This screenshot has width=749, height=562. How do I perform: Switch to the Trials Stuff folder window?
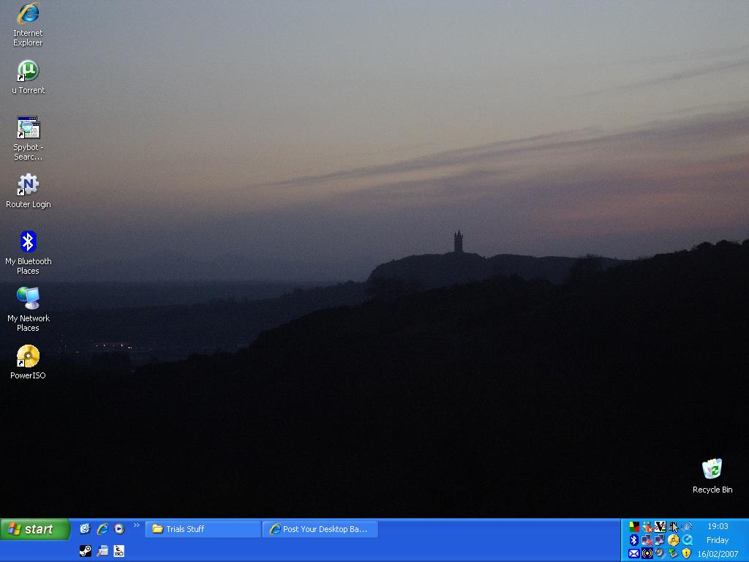203,529
